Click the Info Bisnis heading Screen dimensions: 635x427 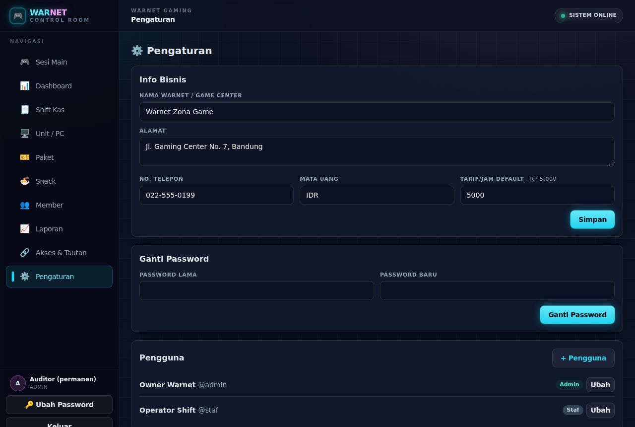click(163, 79)
